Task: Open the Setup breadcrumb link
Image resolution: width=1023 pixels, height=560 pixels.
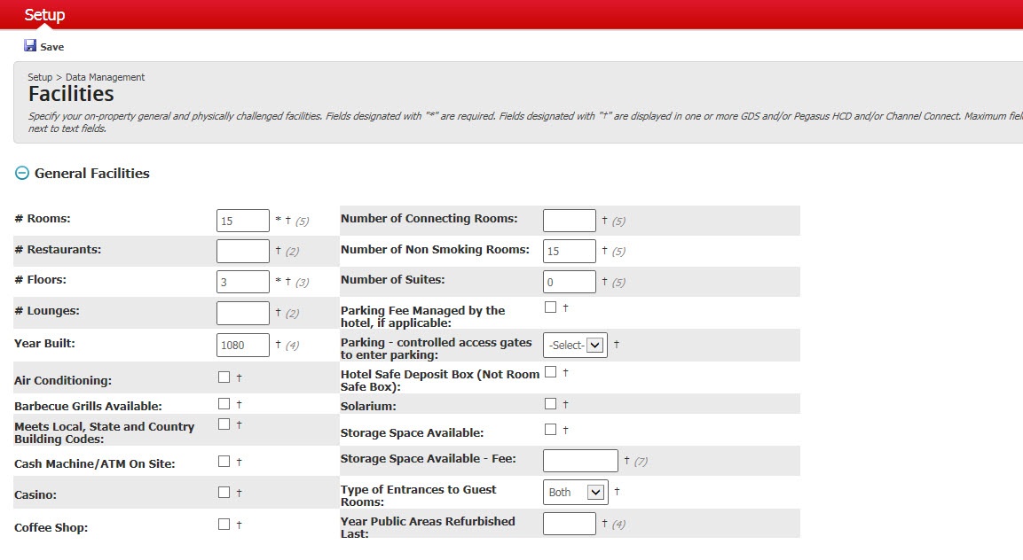Action: pyautogui.click(x=40, y=77)
